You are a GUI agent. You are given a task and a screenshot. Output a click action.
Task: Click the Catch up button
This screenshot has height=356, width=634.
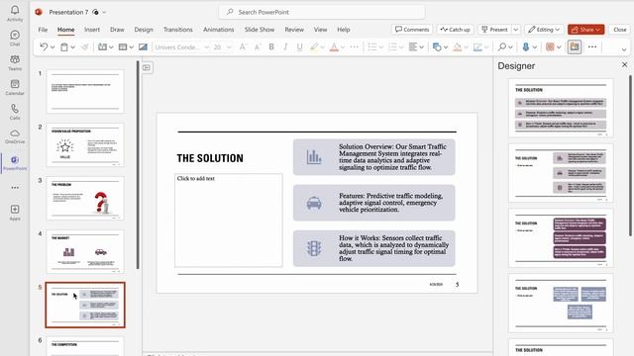coord(456,30)
